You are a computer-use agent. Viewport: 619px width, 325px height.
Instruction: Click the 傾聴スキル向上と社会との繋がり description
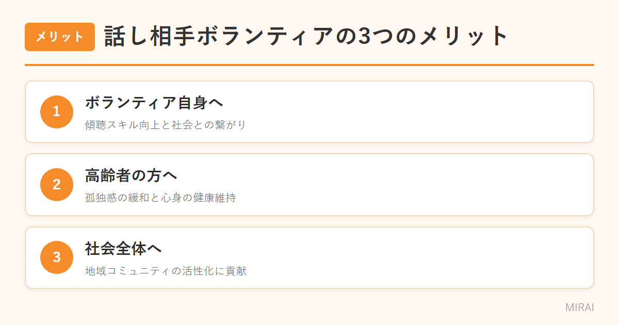point(166,125)
